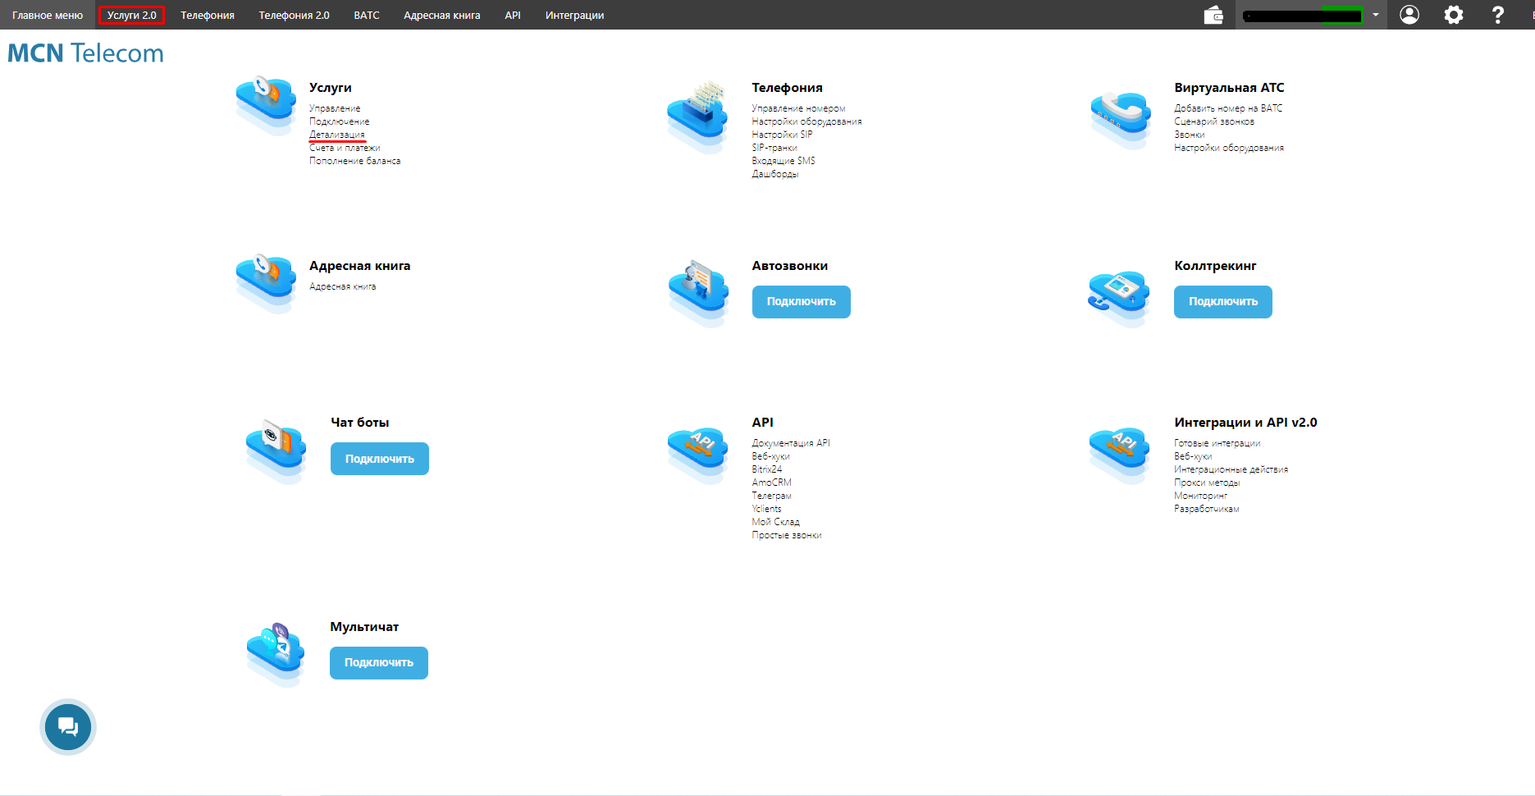
Task: Open Веб-хуки link under Интеграции и API v2.0
Action: click(1193, 456)
